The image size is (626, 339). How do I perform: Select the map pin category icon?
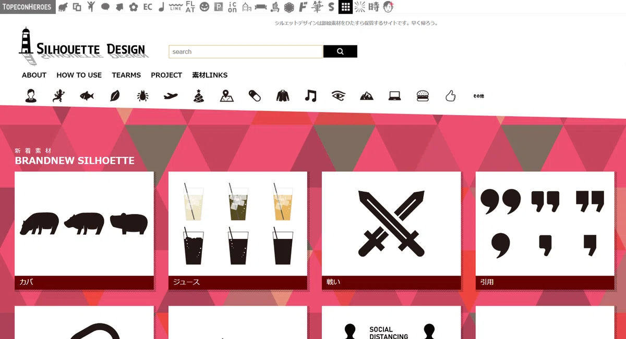pos(226,96)
